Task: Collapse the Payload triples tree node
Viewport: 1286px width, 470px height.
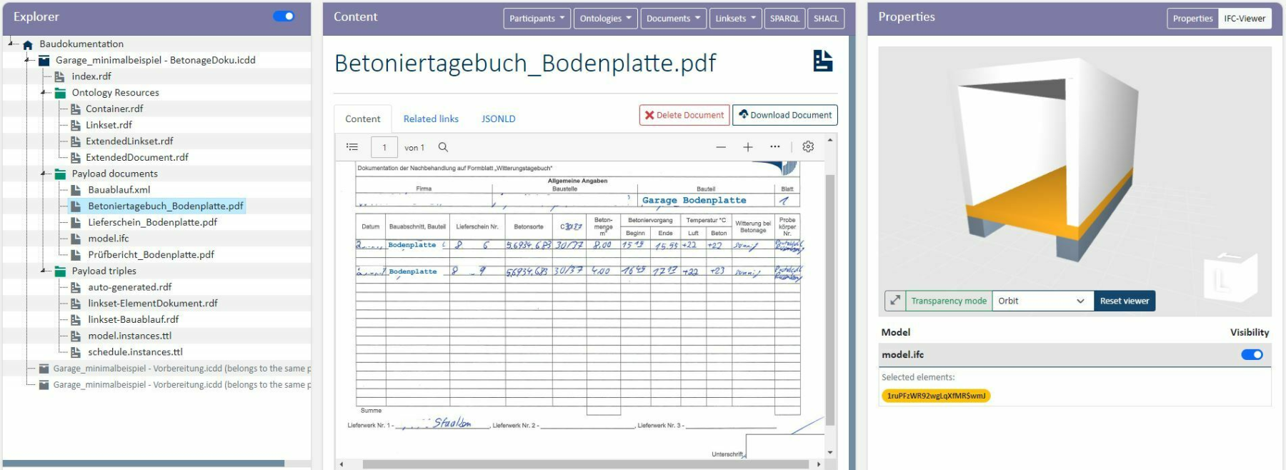Action: [x=44, y=271]
